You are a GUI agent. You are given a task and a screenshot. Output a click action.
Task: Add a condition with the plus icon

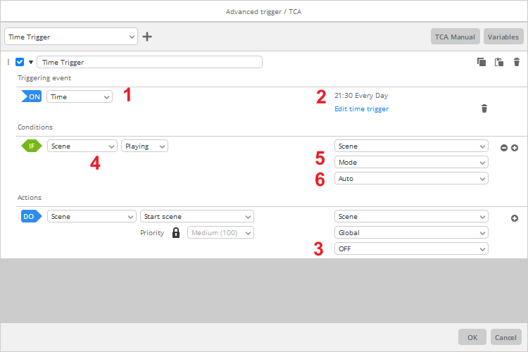point(515,148)
